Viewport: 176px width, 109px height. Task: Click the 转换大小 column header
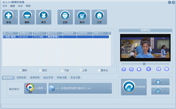point(101,33)
